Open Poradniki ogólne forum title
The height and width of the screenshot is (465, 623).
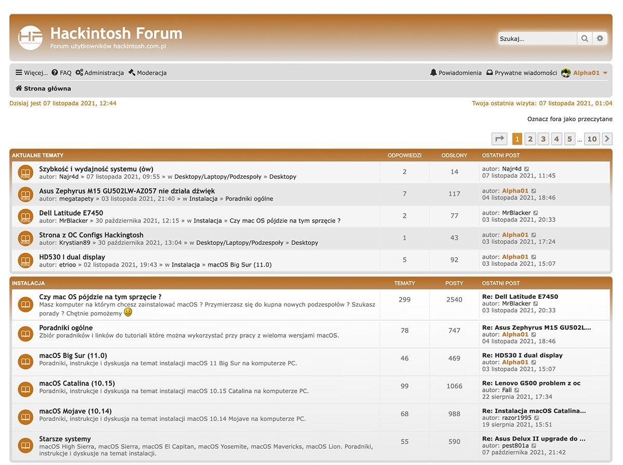click(x=66, y=328)
